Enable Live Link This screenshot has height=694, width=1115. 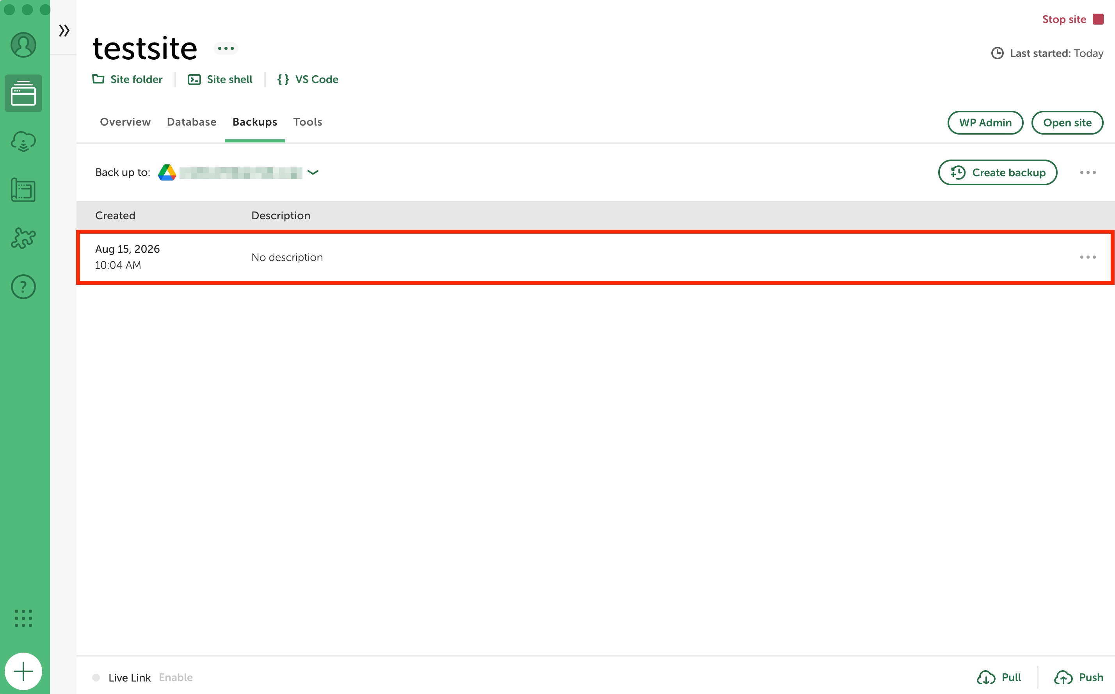click(176, 678)
